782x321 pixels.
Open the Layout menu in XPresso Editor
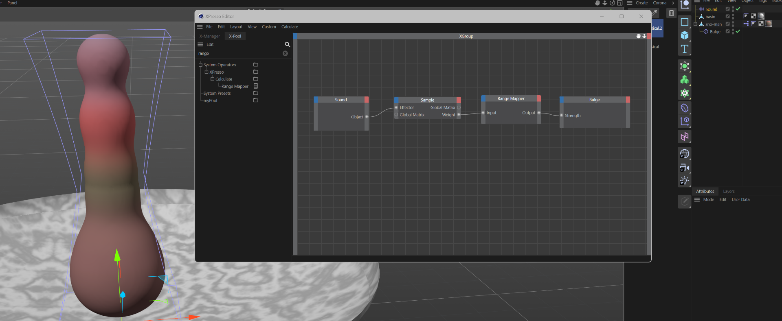[x=236, y=27]
